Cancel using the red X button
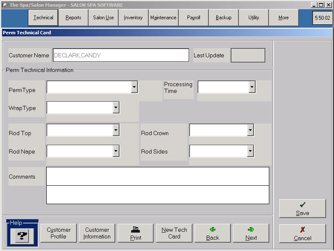Viewport: 334px width, 251px height. click(302, 234)
